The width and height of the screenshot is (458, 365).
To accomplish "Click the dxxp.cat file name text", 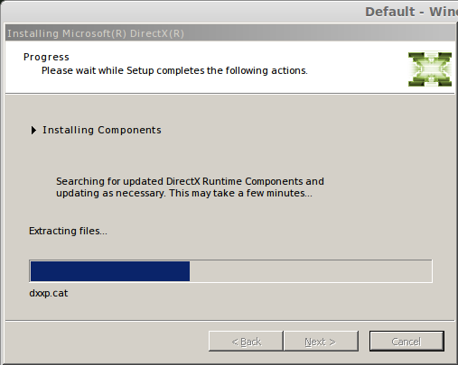I will pyautogui.click(x=49, y=293).
